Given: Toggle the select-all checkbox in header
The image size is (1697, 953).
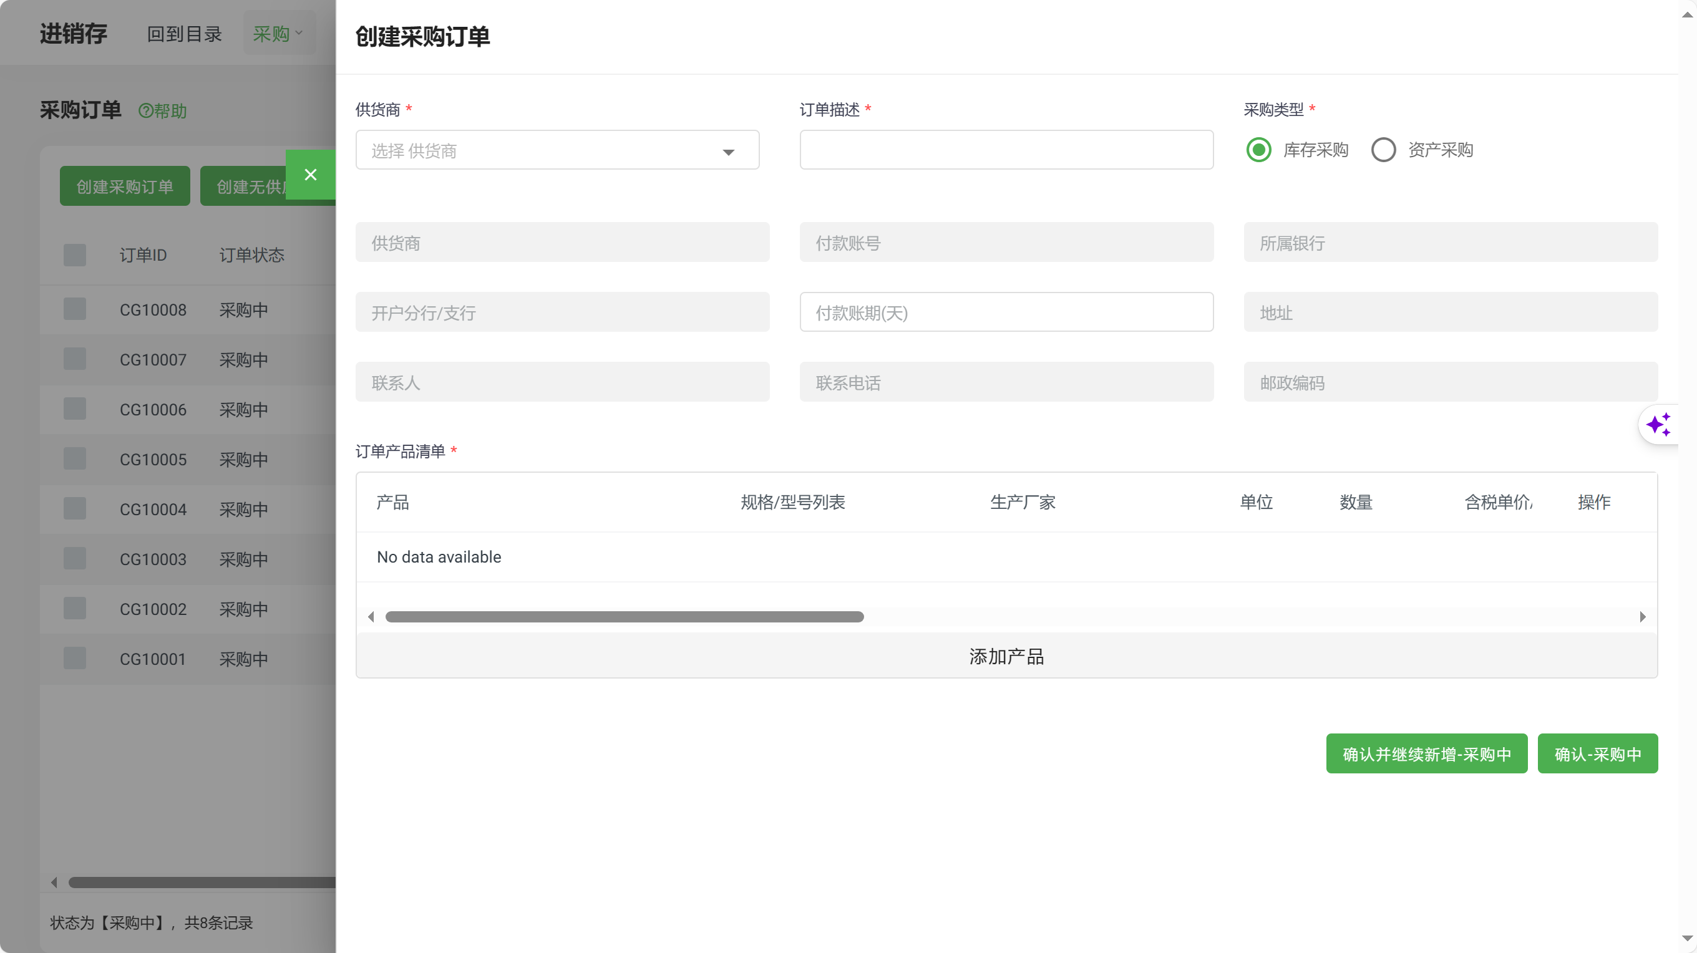Looking at the screenshot, I should [x=74, y=255].
